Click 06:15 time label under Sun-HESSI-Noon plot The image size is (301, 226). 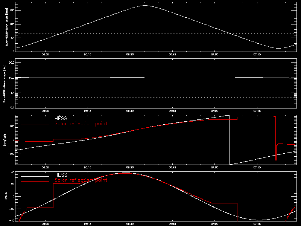pos(88,111)
